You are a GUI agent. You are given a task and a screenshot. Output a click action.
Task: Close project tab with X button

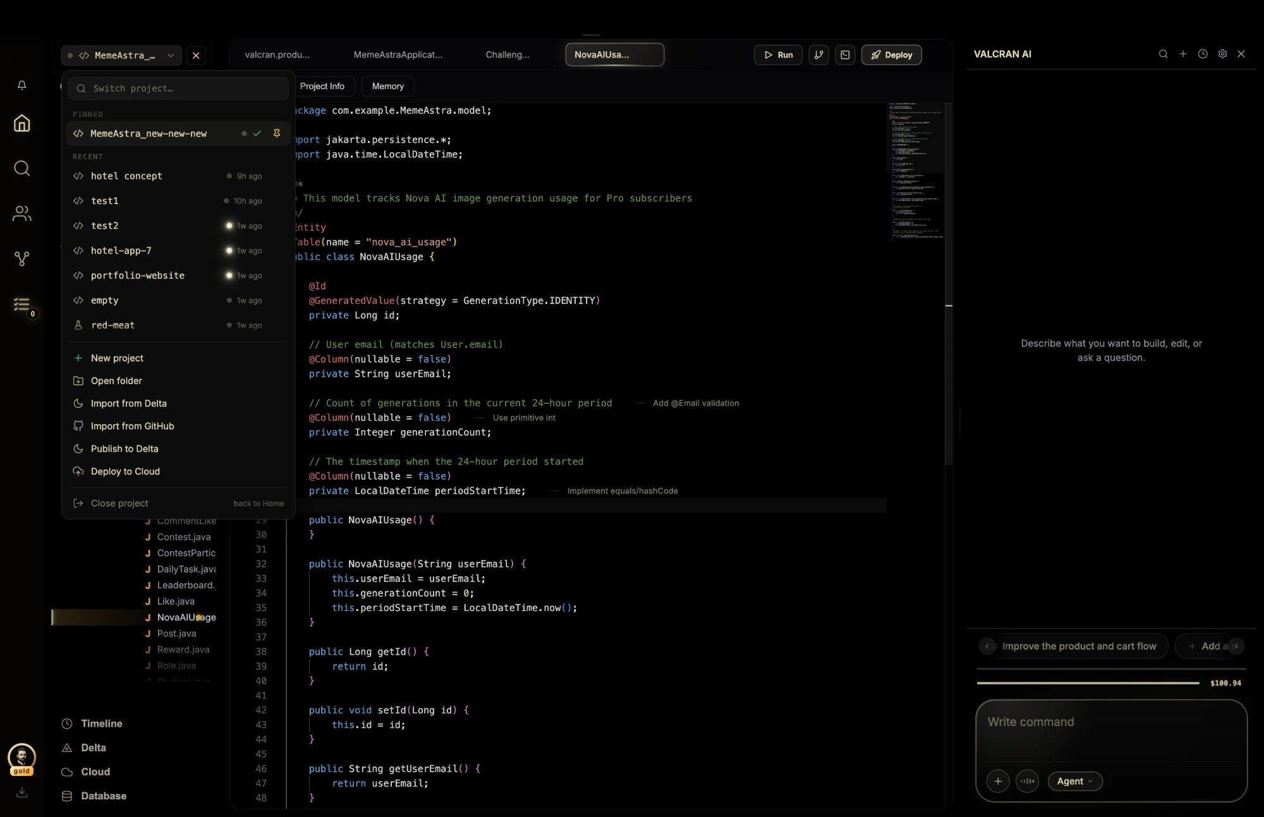[196, 56]
